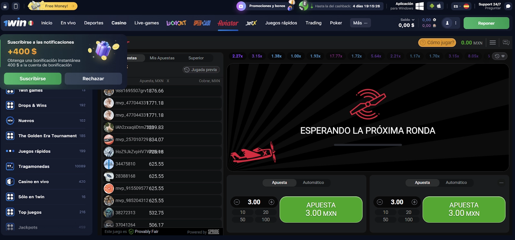Screen dimensions: 515x240
Task: Decrease the second bet amount with minus
Action: [380, 202]
